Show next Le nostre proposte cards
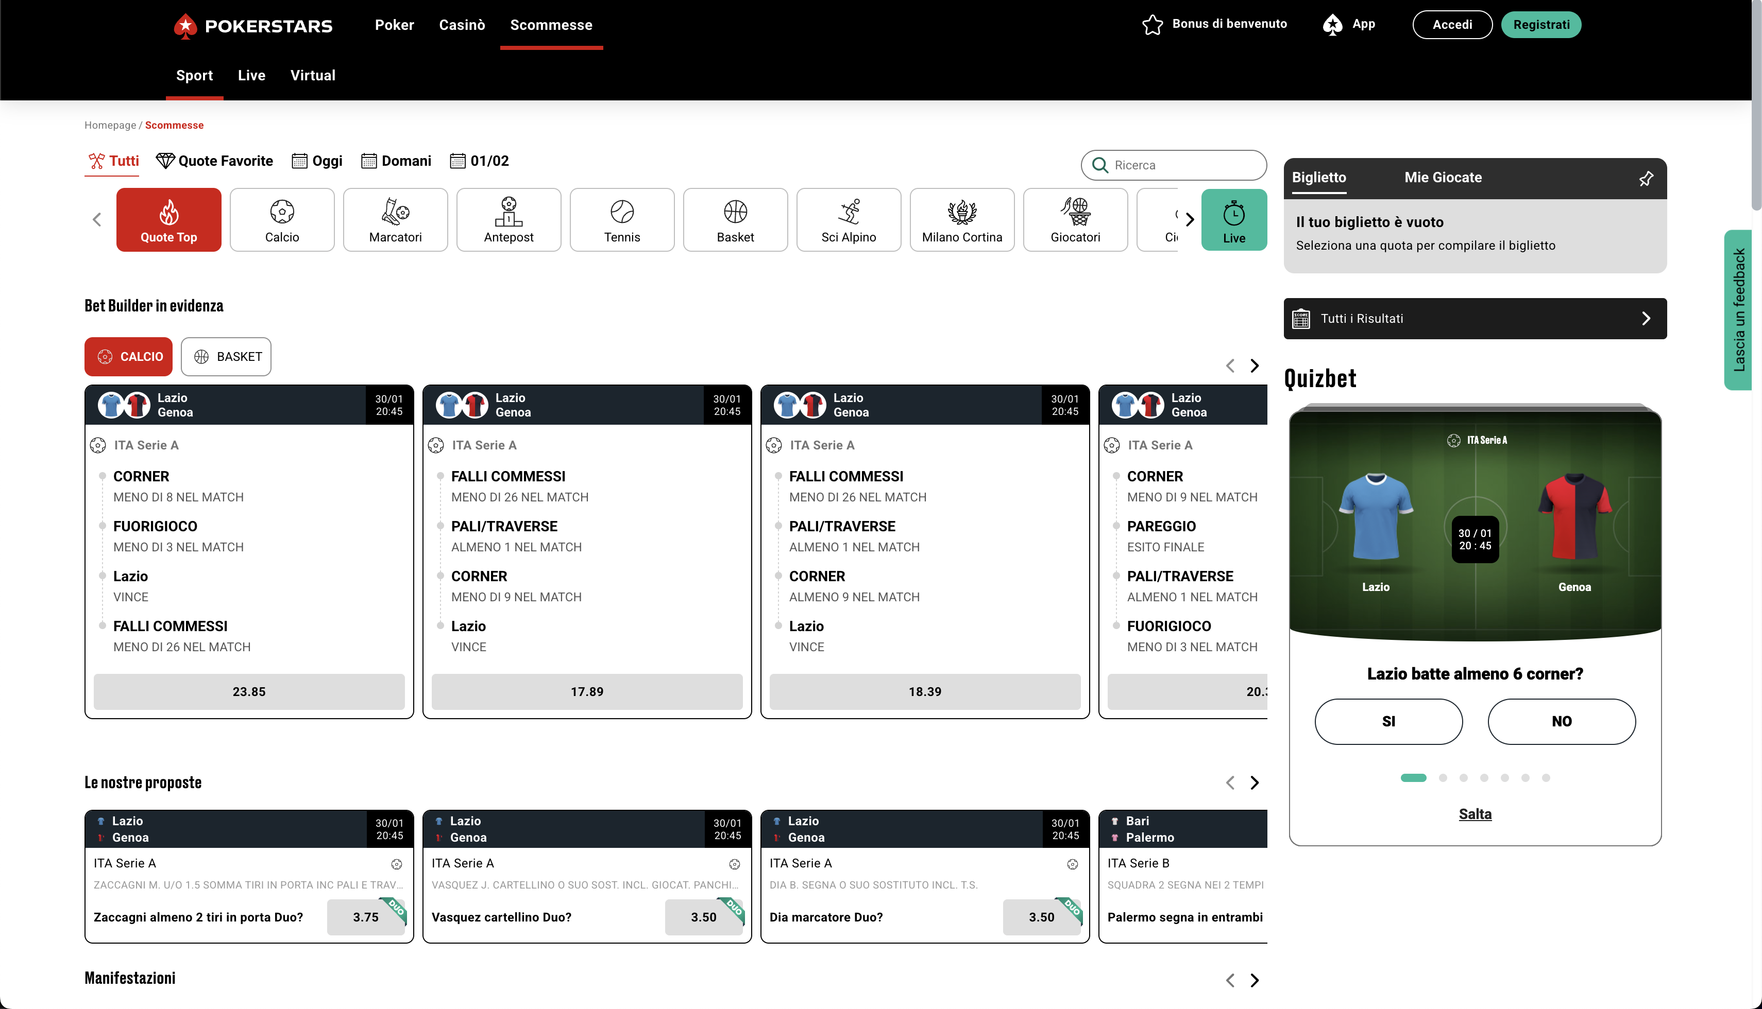The image size is (1762, 1009). tap(1253, 782)
